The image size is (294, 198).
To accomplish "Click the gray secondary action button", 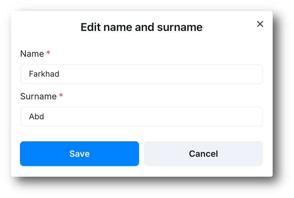I will tap(203, 154).
